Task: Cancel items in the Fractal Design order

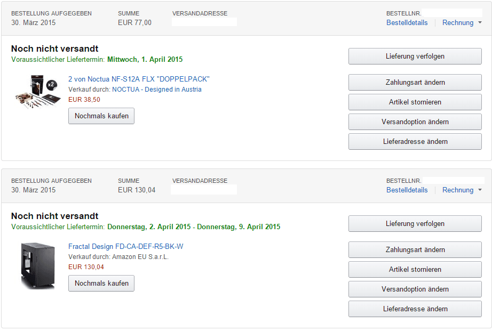Action: tap(415, 270)
